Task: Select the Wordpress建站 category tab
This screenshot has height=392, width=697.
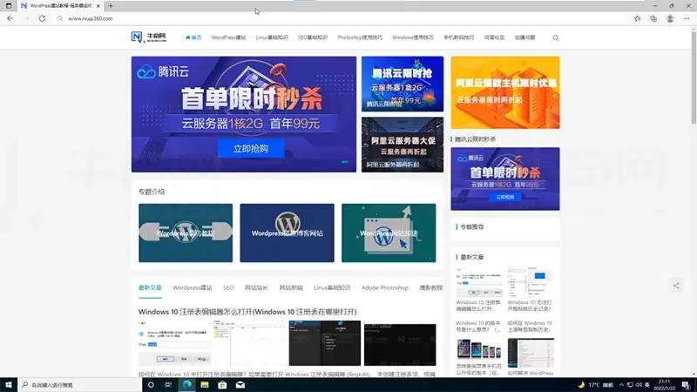Action: click(192, 288)
